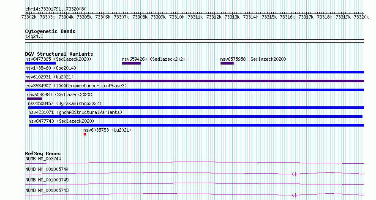The image size is (376, 200).
Task: Open the NUMB|NM_001005744 gene label
Action: click(47, 169)
